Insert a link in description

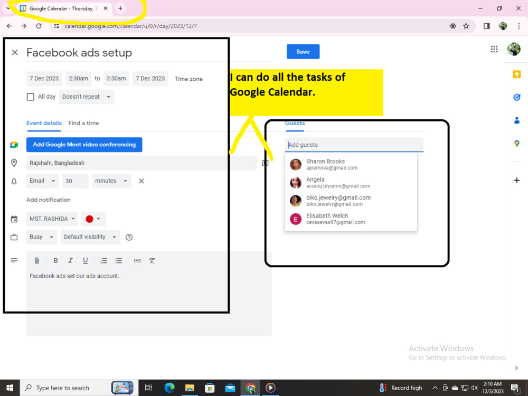point(137,261)
